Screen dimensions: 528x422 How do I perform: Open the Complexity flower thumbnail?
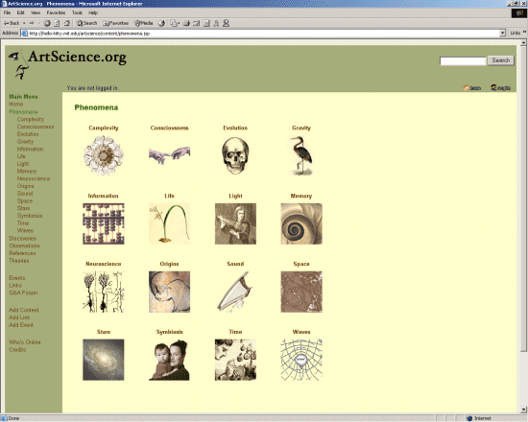(104, 155)
